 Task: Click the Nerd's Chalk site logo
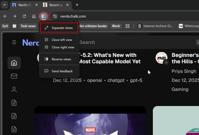point(31,43)
